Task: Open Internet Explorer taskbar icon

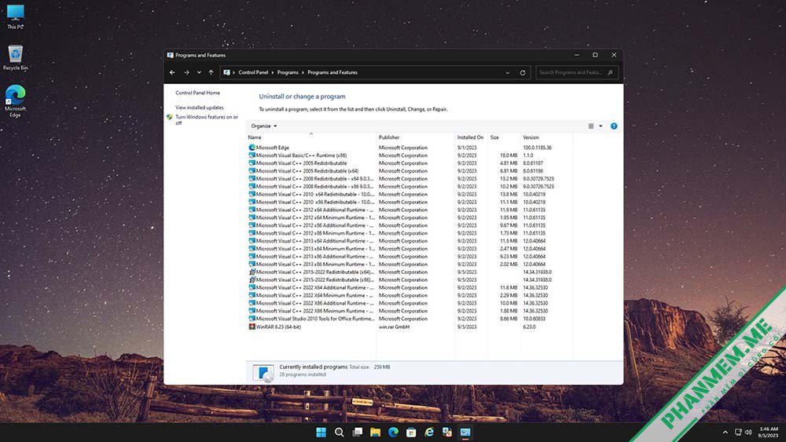Action: point(429,432)
